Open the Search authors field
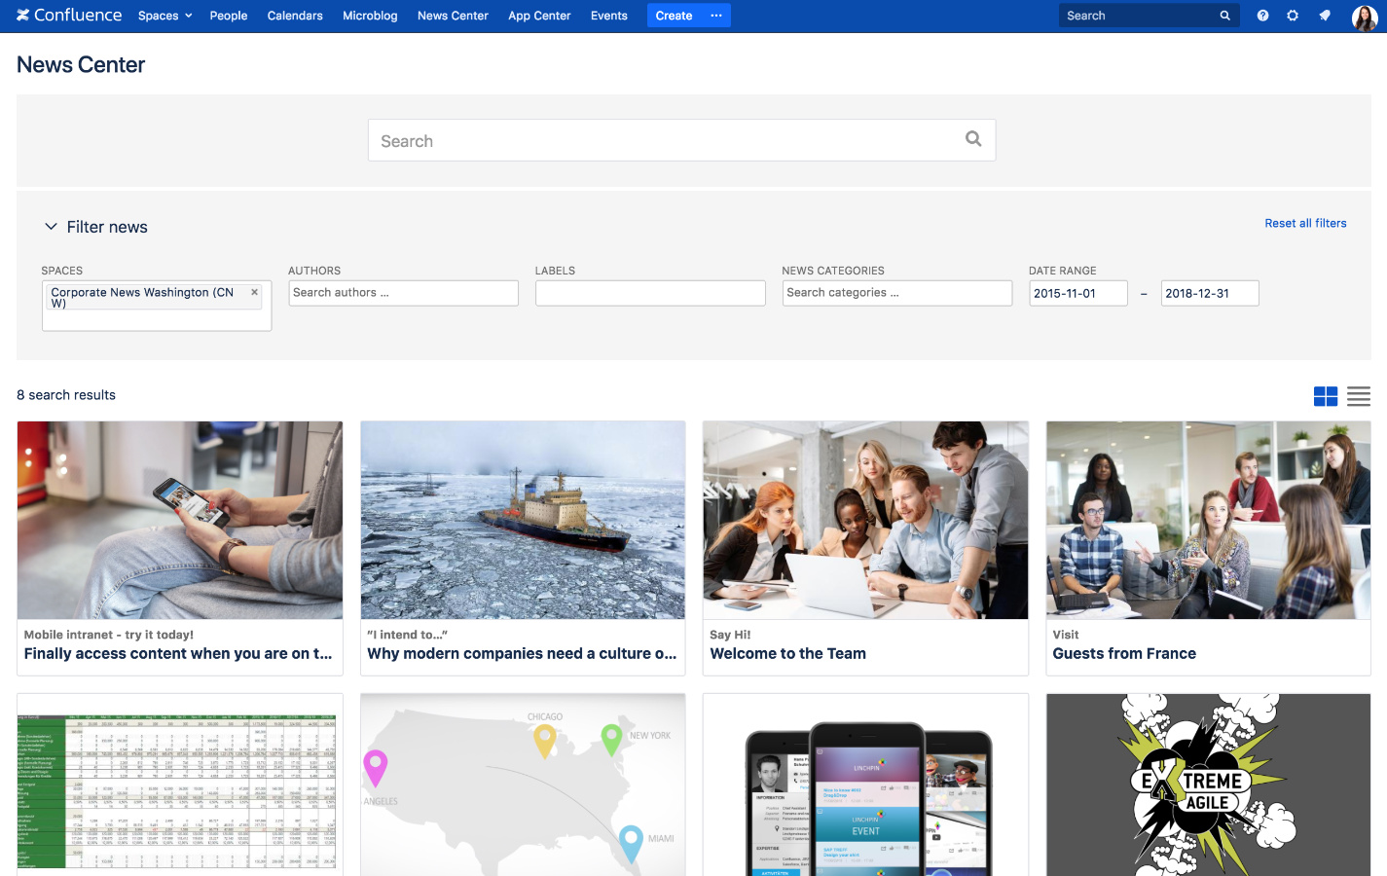This screenshot has width=1387, height=876. click(403, 293)
